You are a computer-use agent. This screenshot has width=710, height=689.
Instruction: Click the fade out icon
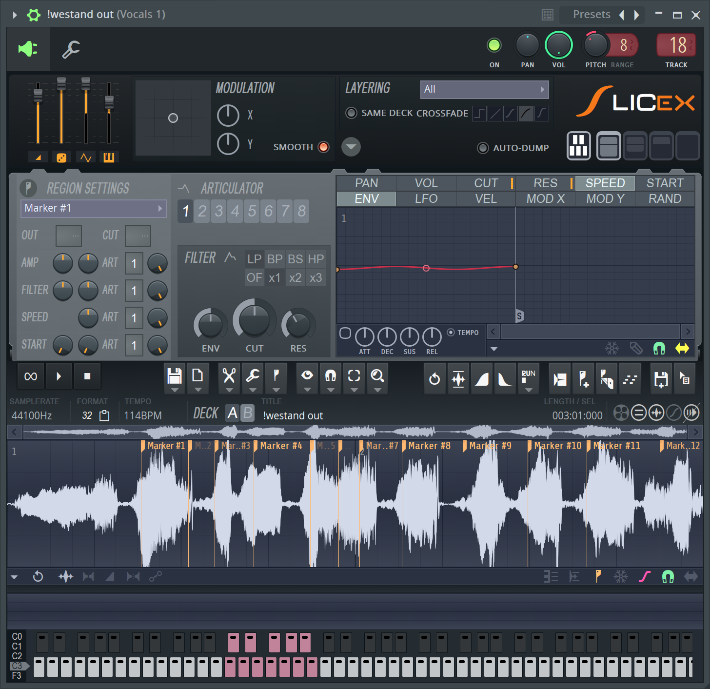(505, 379)
